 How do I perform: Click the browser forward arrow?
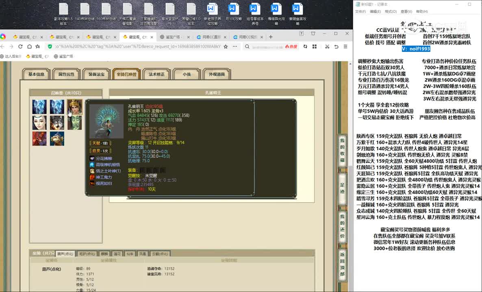point(11,47)
